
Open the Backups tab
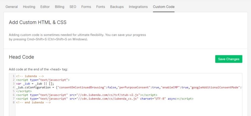(117, 7)
